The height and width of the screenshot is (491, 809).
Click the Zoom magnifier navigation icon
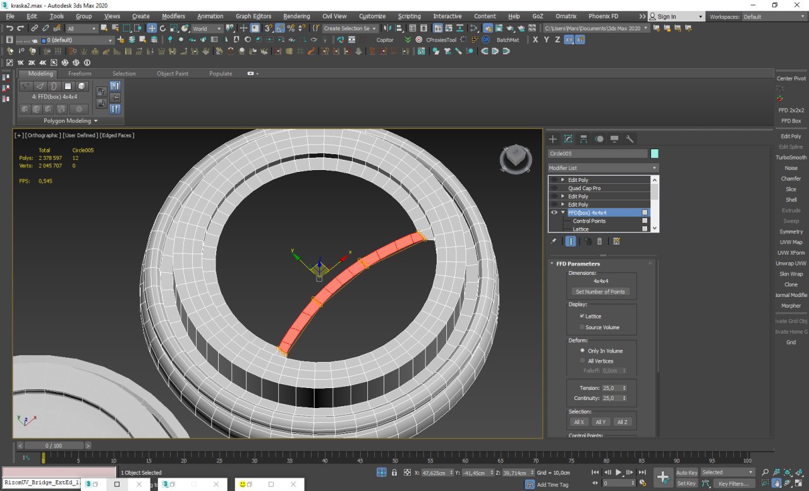pos(765,472)
